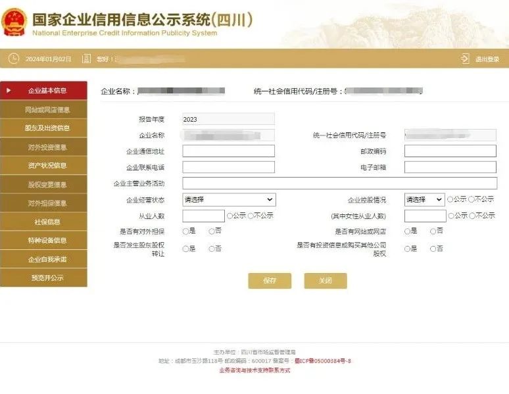
Task: Open the 企业控股情况 dropdown
Action: point(424,199)
